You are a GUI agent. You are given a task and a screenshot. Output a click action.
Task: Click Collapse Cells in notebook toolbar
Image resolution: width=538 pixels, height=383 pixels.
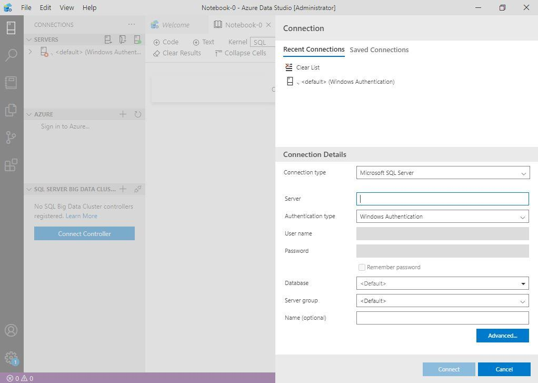[241, 53]
